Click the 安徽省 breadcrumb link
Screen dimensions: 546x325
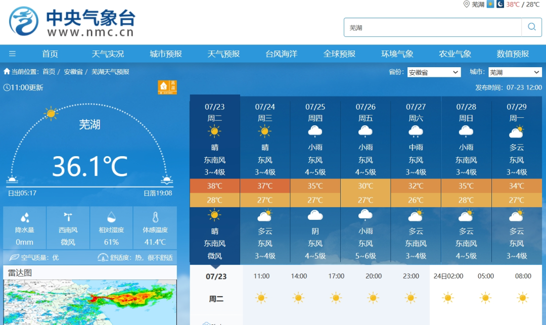73,72
